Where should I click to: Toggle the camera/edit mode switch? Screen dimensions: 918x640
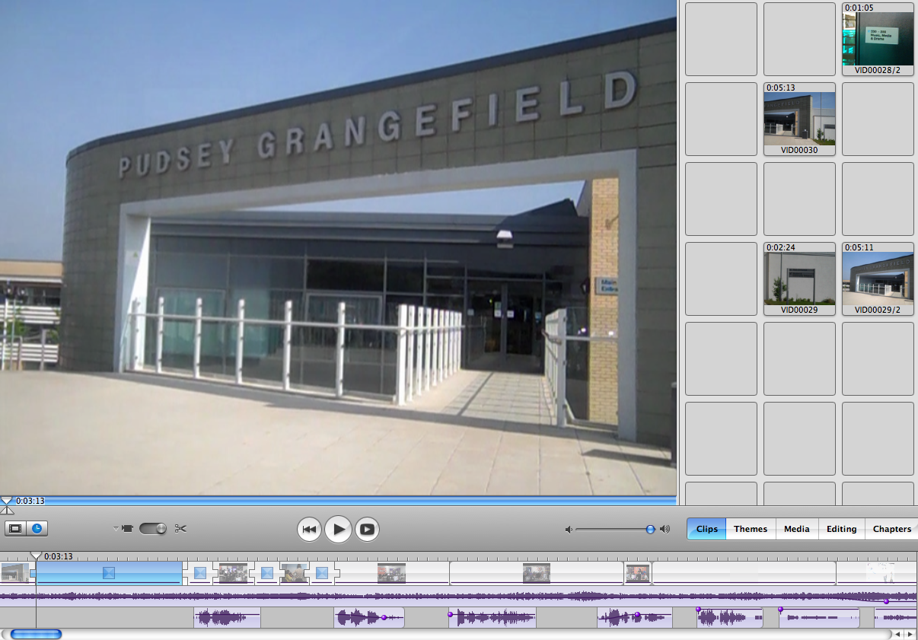point(153,528)
